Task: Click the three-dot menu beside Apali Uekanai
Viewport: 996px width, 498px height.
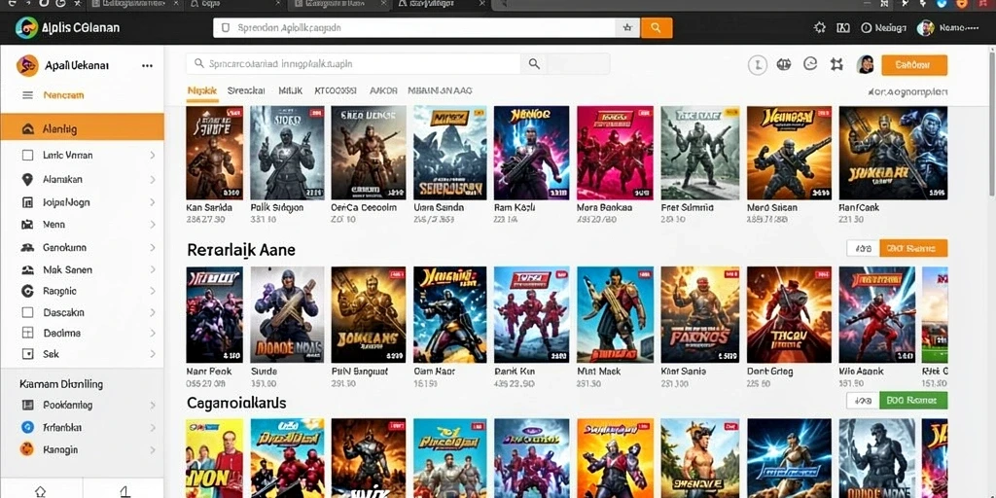Action: tap(148, 65)
